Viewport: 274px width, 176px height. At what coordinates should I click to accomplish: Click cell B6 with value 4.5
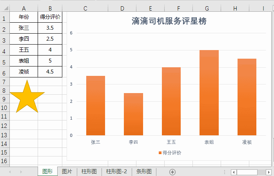pyautogui.click(x=50, y=72)
